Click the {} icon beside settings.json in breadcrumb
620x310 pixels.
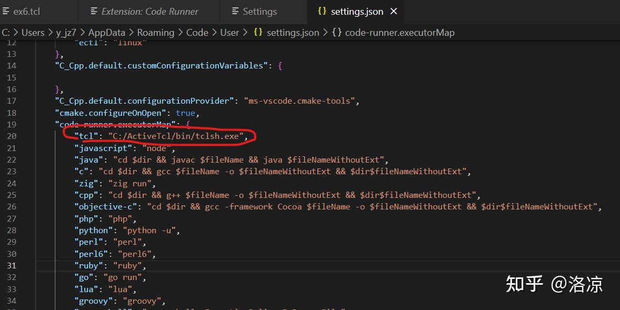point(257,32)
